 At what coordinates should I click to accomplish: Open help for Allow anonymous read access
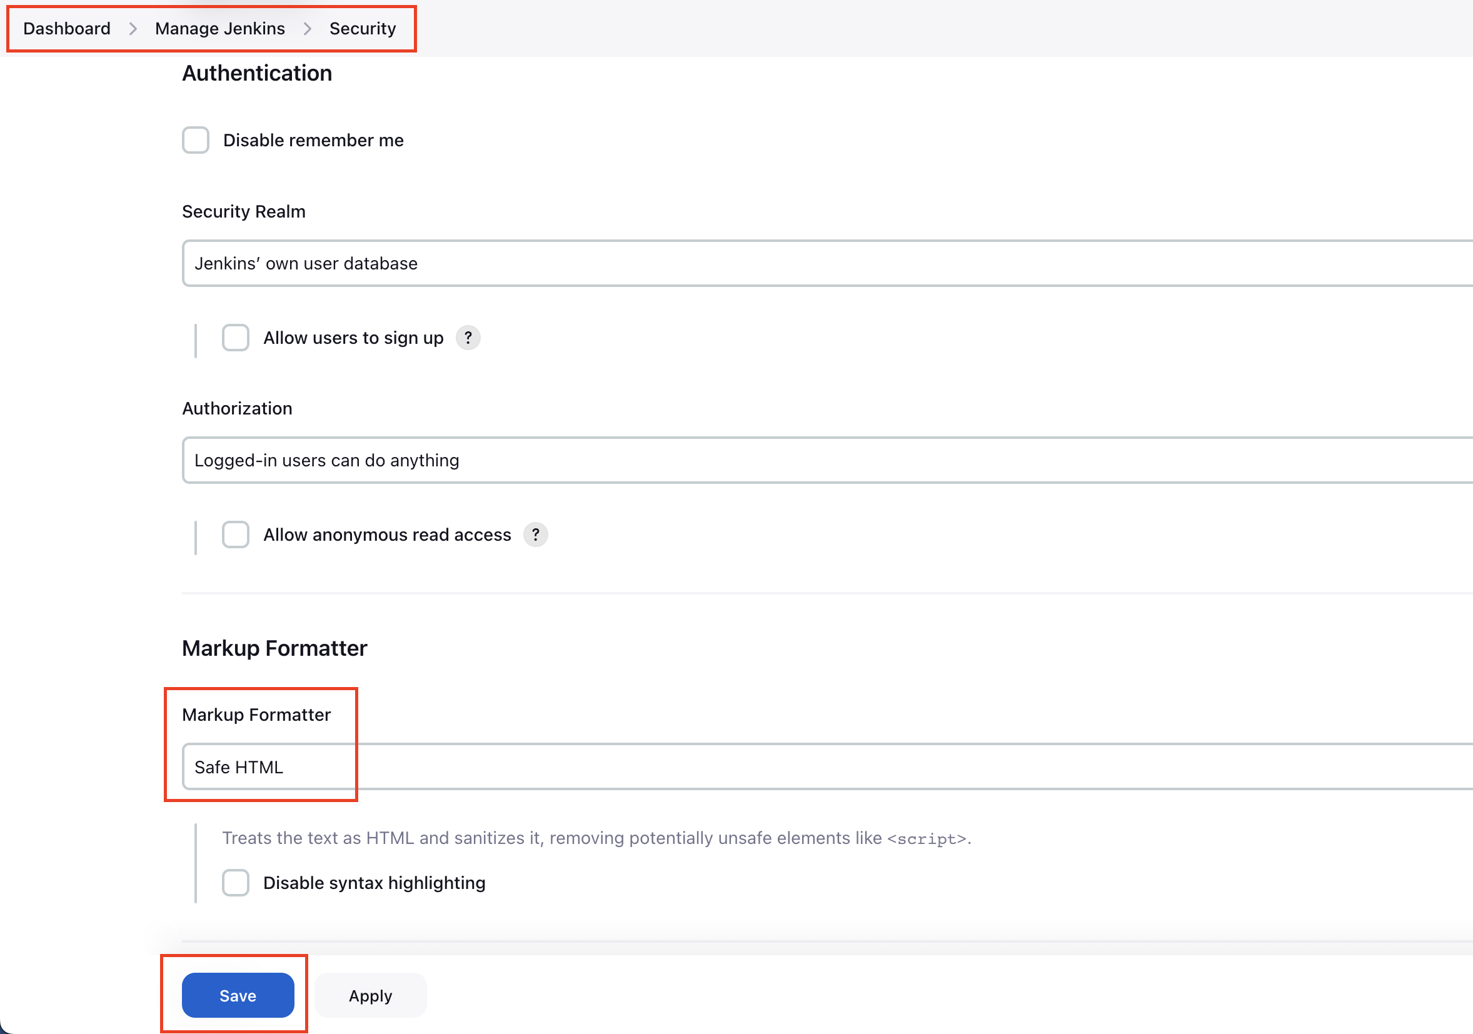(536, 535)
